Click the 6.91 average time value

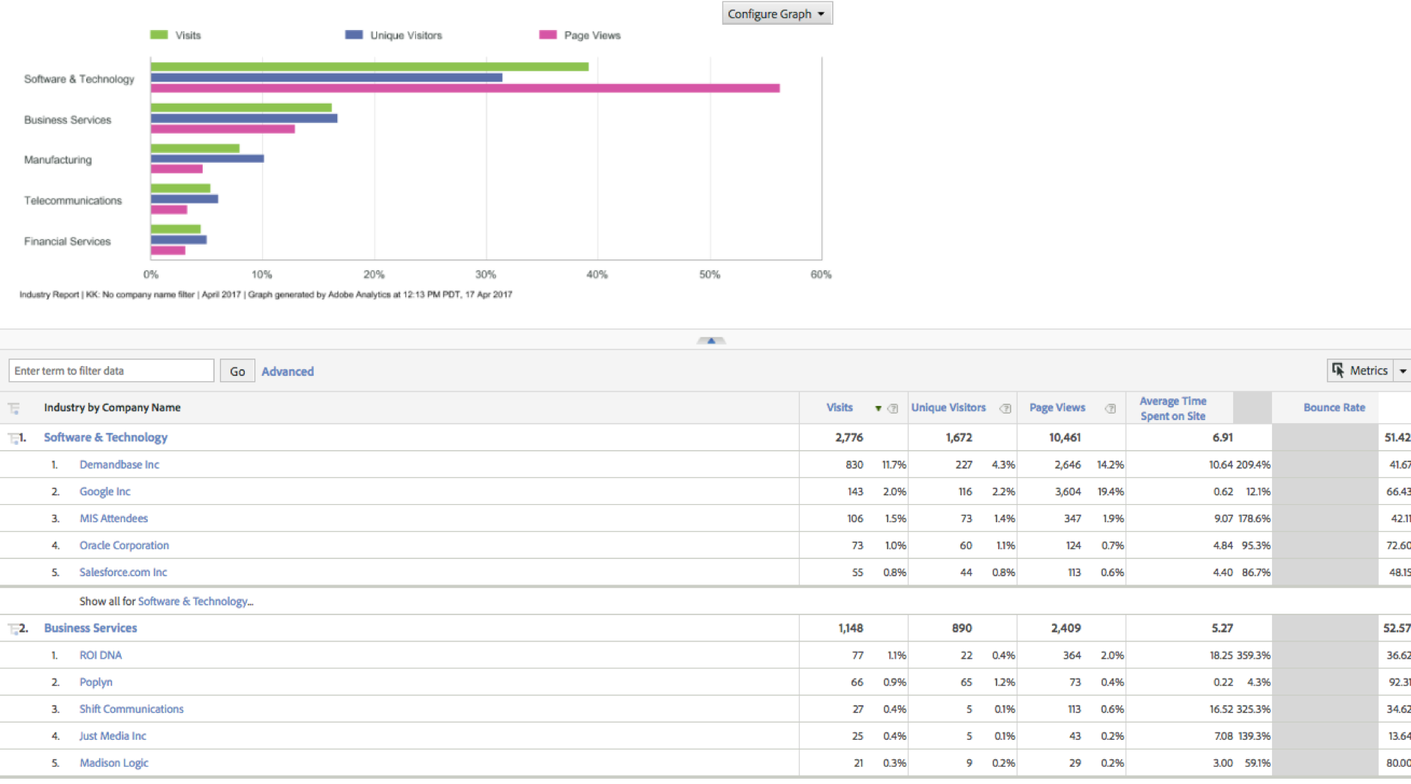click(x=1223, y=437)
